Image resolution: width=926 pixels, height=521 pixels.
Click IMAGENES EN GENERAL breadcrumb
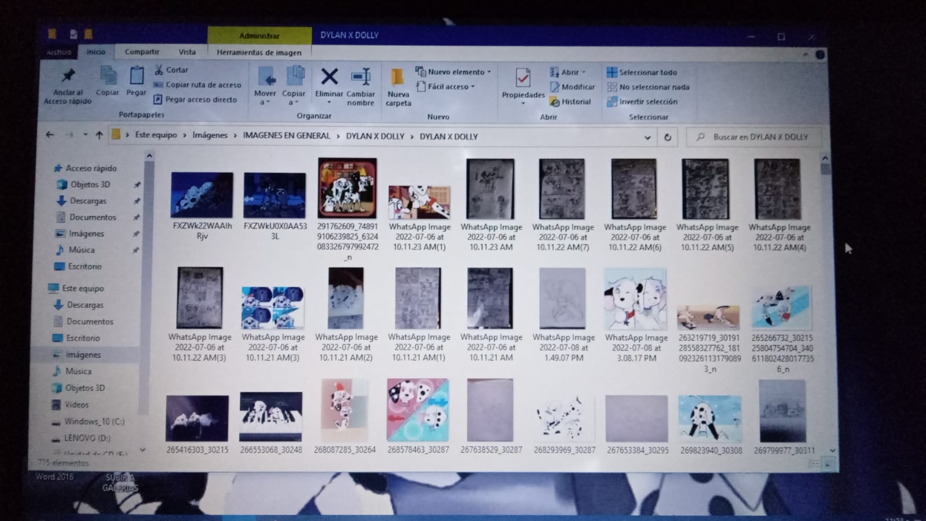(x=286, y=136)
